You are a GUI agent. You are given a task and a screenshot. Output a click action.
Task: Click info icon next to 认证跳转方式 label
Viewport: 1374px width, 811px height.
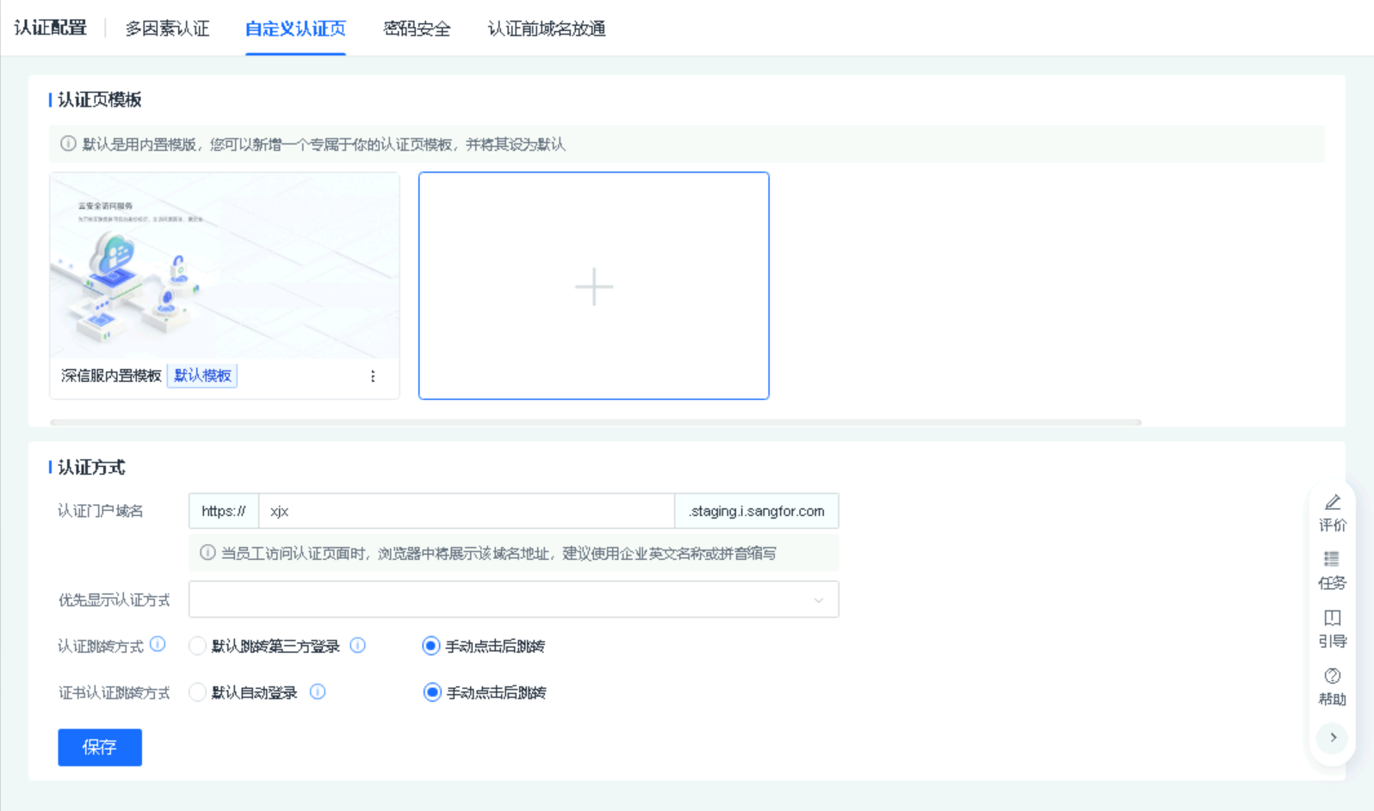[158, 644]
